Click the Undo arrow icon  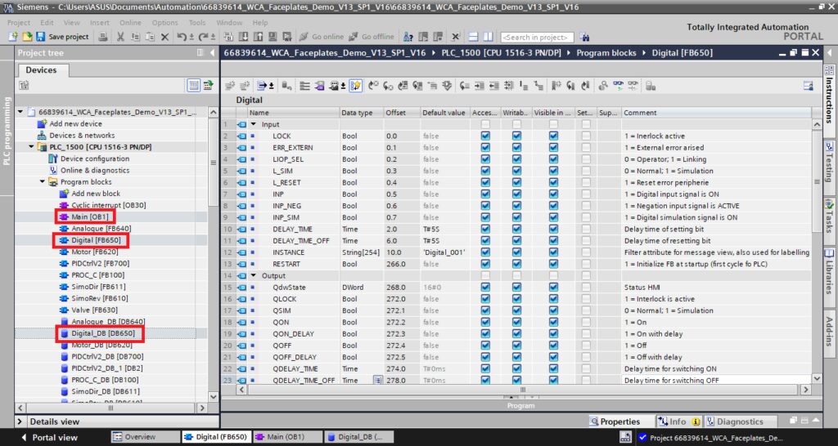click(182, 37)
